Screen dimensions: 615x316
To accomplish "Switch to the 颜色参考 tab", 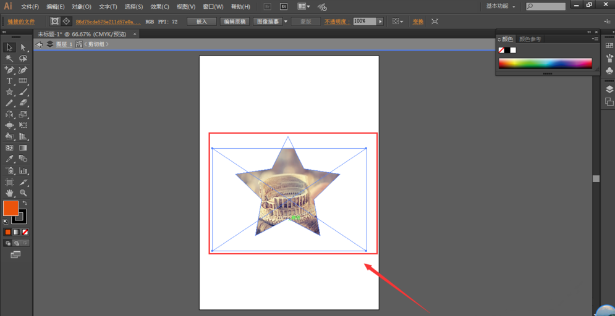I will (x=530, y=39).
